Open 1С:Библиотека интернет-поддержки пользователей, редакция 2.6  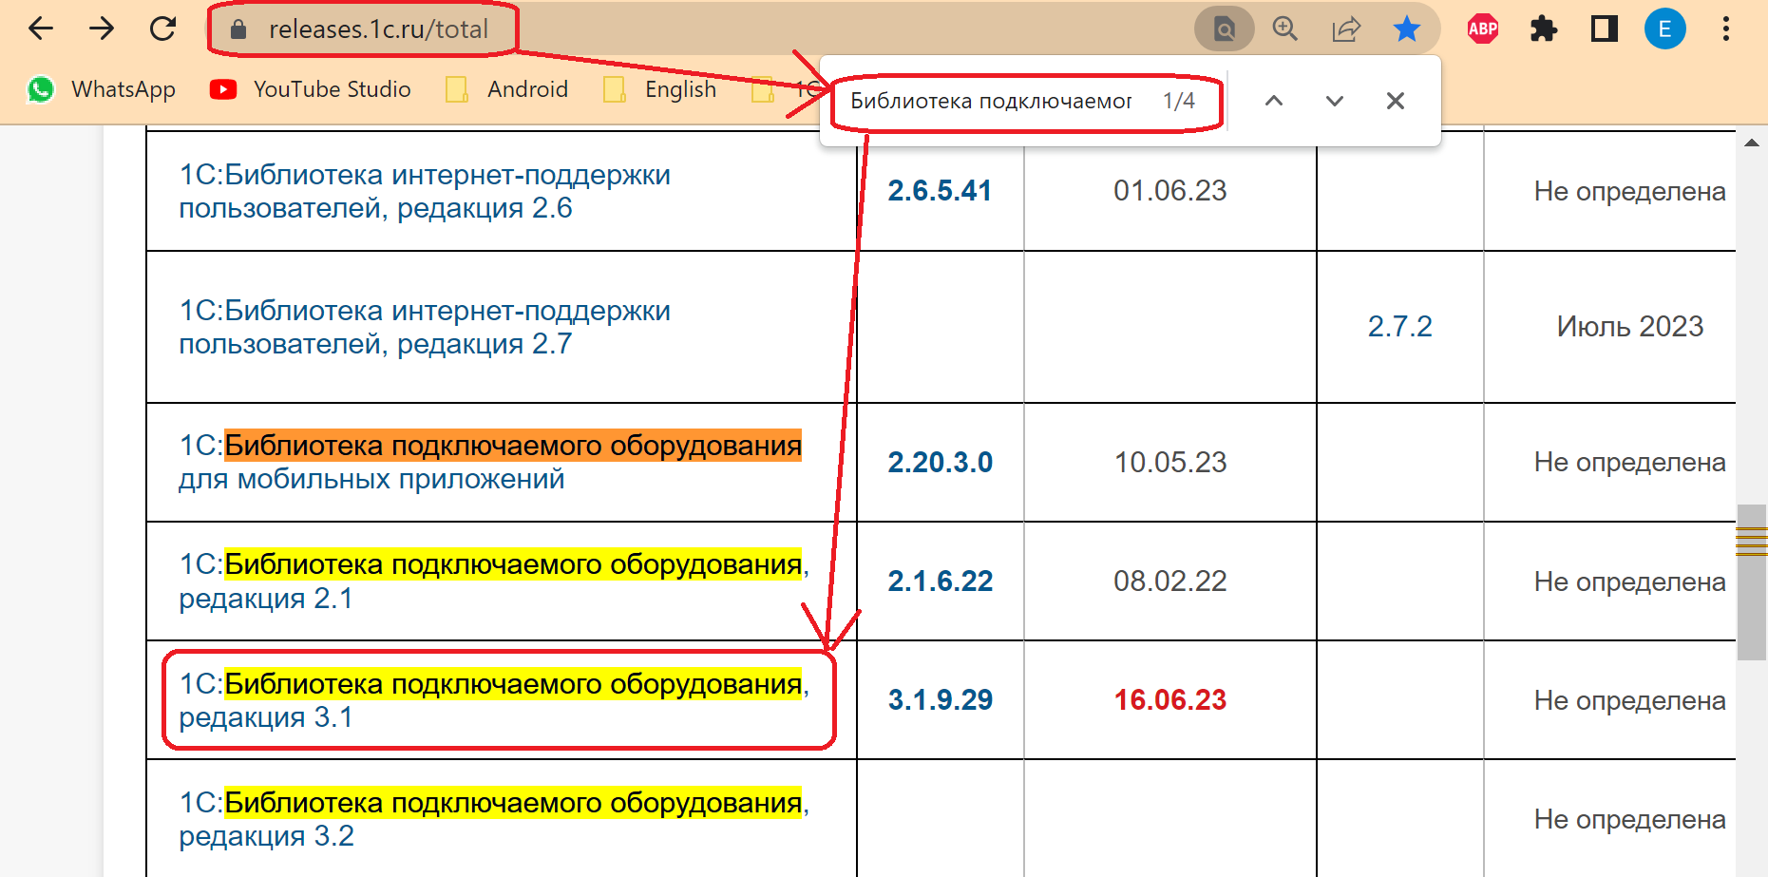click(x=425, y=191)
